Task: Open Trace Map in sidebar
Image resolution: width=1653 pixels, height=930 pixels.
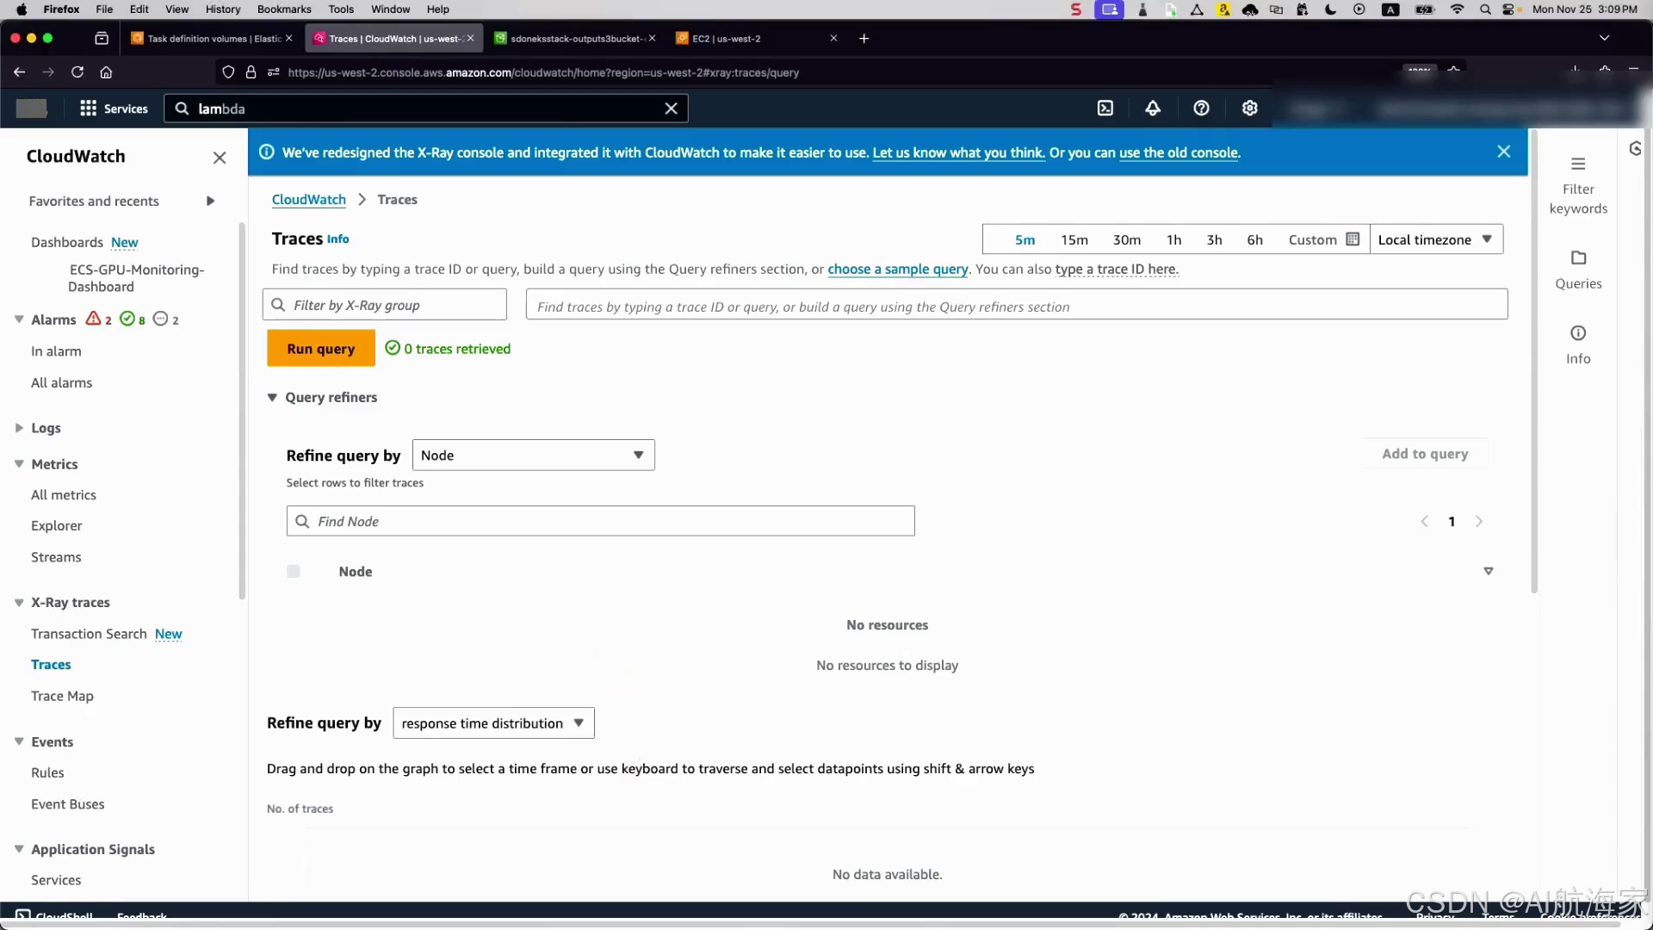Action: pyautogui.click(x=62, y=697)
